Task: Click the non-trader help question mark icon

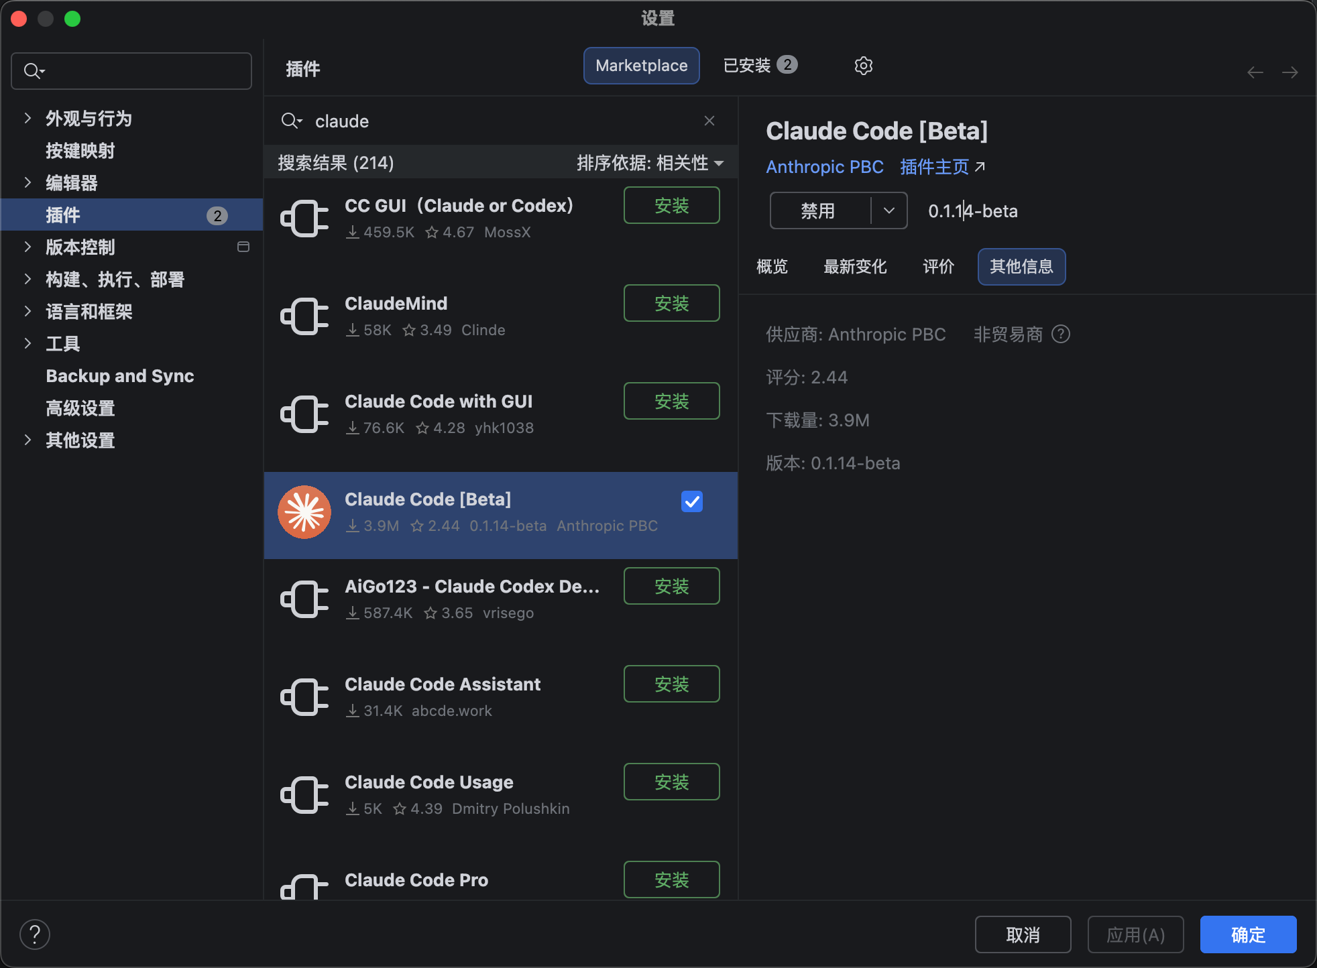Action: click(1061, 334)
